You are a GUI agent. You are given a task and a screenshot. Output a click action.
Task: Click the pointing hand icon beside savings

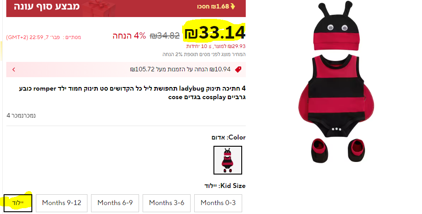[233, 6]
